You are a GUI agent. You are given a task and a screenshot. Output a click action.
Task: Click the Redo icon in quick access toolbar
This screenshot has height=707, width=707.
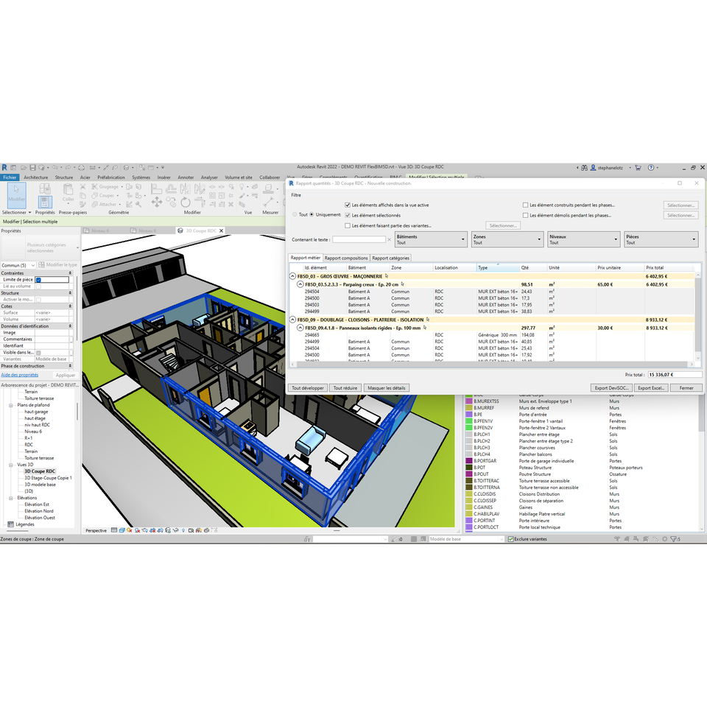68,168
